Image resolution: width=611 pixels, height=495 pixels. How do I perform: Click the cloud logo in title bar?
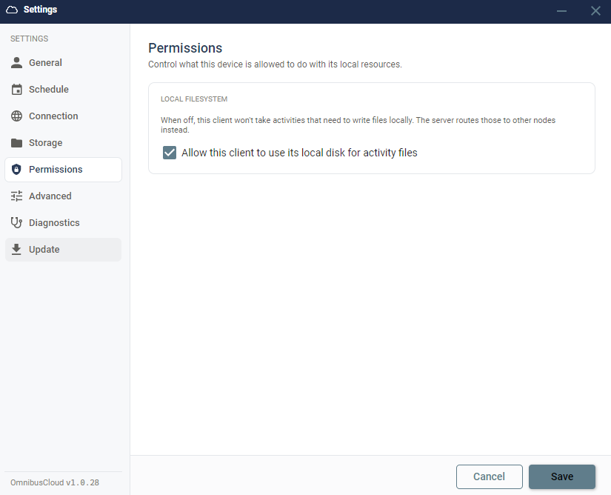pos(12,10)
